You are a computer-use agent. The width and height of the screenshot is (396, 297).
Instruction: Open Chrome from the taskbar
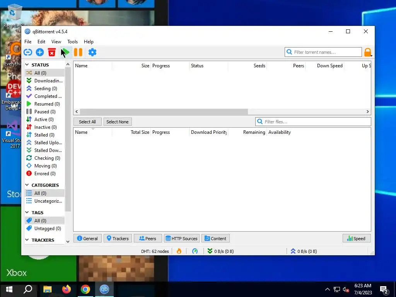point(85,289)
